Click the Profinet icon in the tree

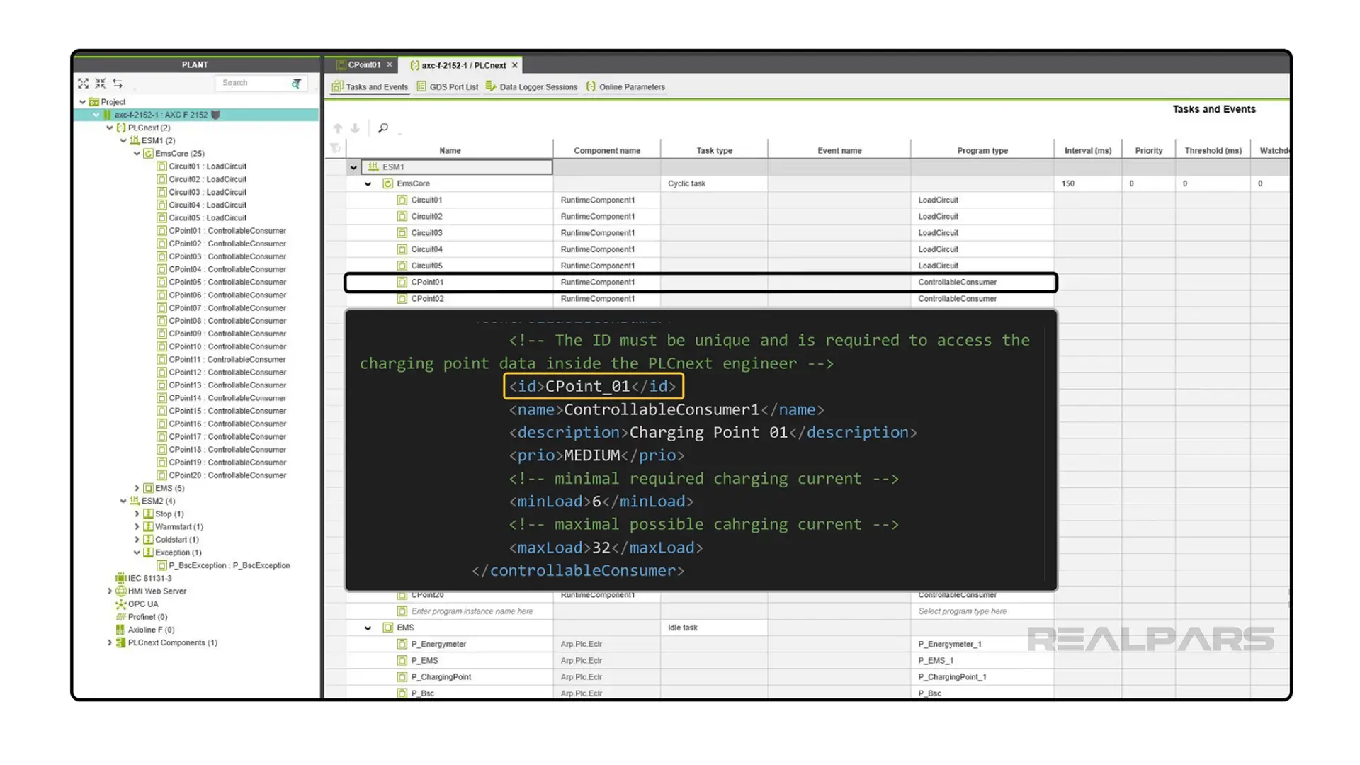(x=121, y=617)
